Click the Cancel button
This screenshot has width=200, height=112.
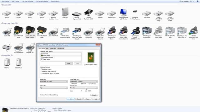[x=79, y=99]
